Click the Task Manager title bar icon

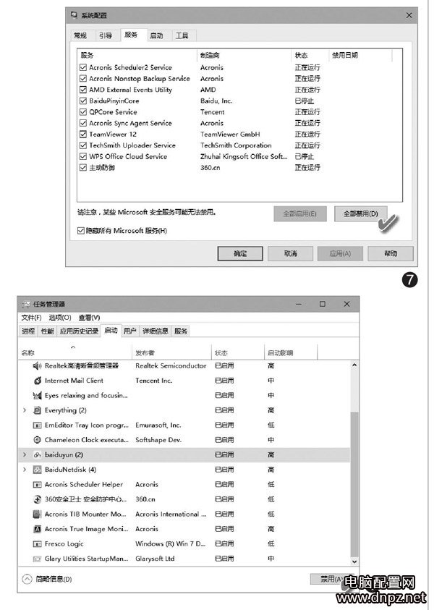26,304
